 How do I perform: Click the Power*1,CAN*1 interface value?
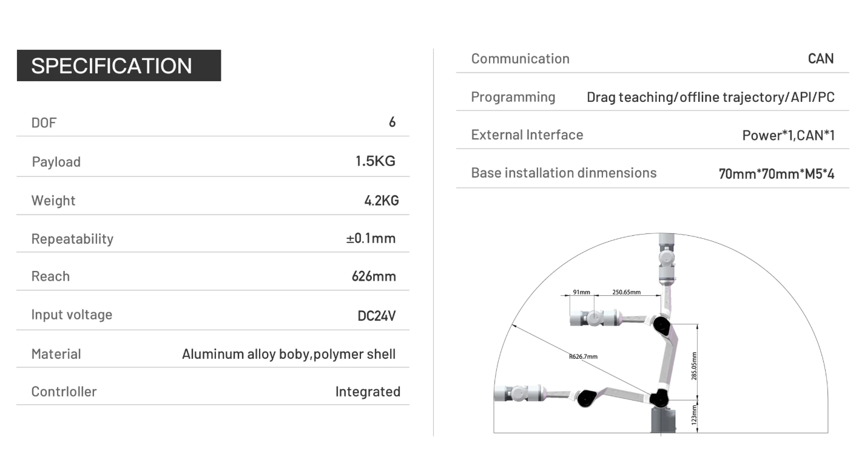(789, 135)
